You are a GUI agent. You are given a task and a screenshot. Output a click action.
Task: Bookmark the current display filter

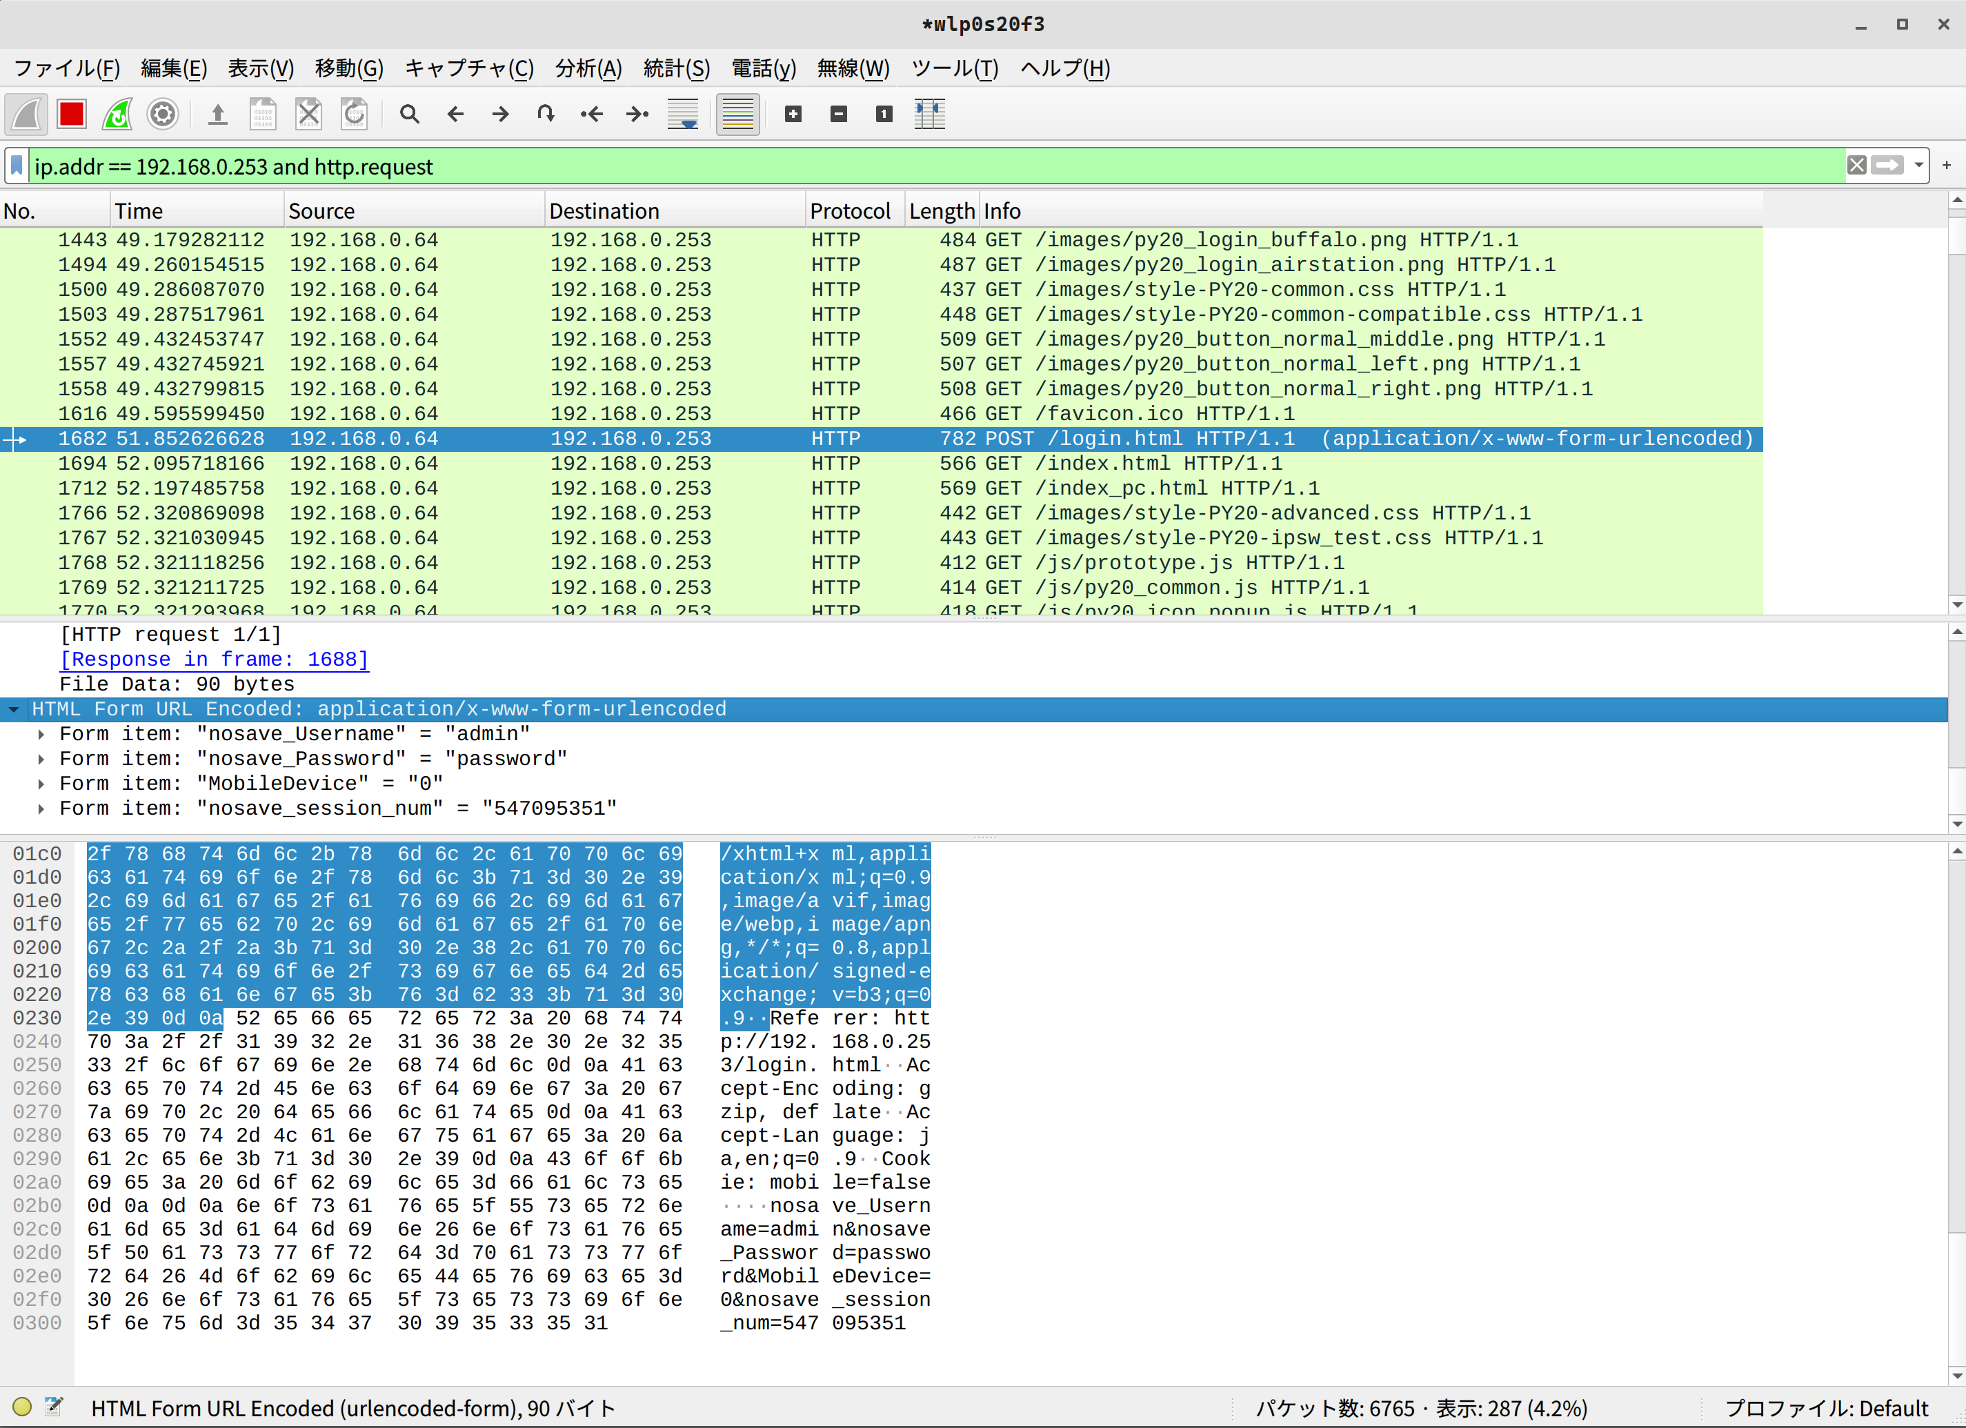click(17, 166)
